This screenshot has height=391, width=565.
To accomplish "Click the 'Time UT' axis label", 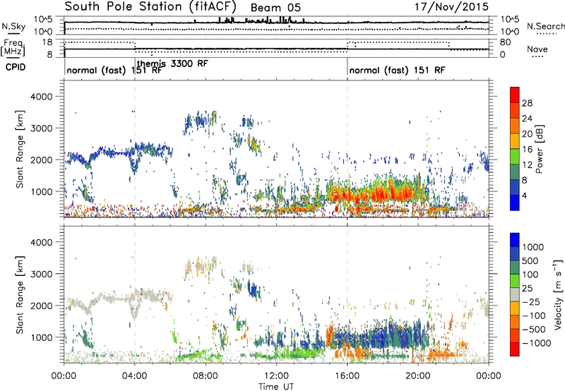I will coord(276,387).
